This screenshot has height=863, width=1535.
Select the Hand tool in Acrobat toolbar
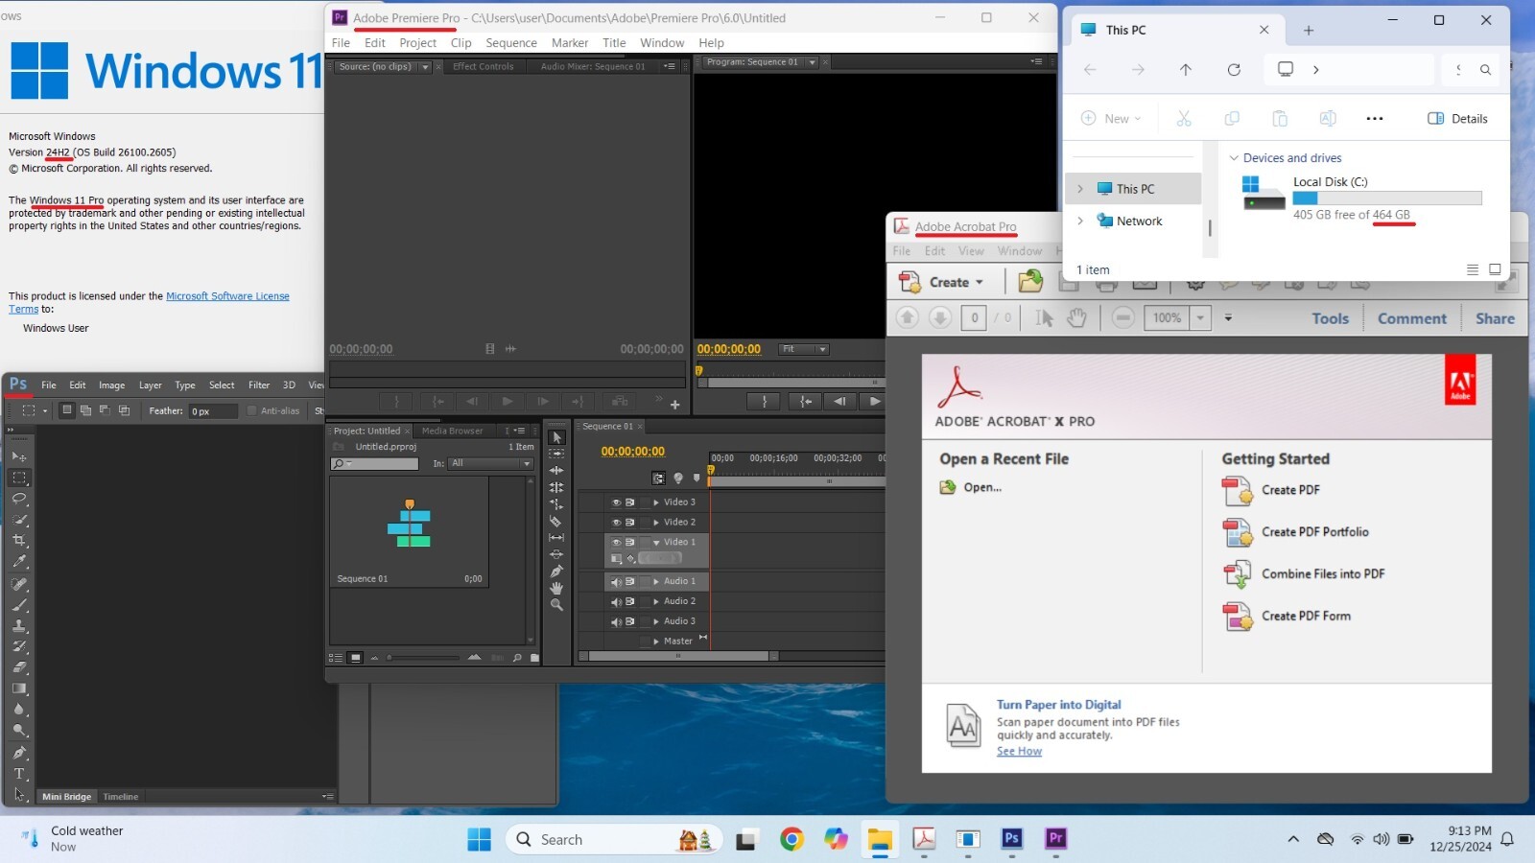point(1076,318)
